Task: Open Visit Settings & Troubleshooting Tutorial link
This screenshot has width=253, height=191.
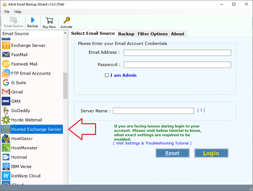Action: point(152,143)
